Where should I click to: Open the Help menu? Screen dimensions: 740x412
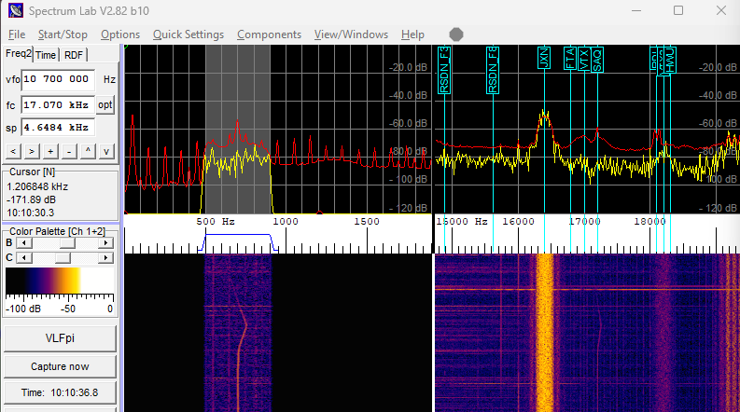point(412,34)
